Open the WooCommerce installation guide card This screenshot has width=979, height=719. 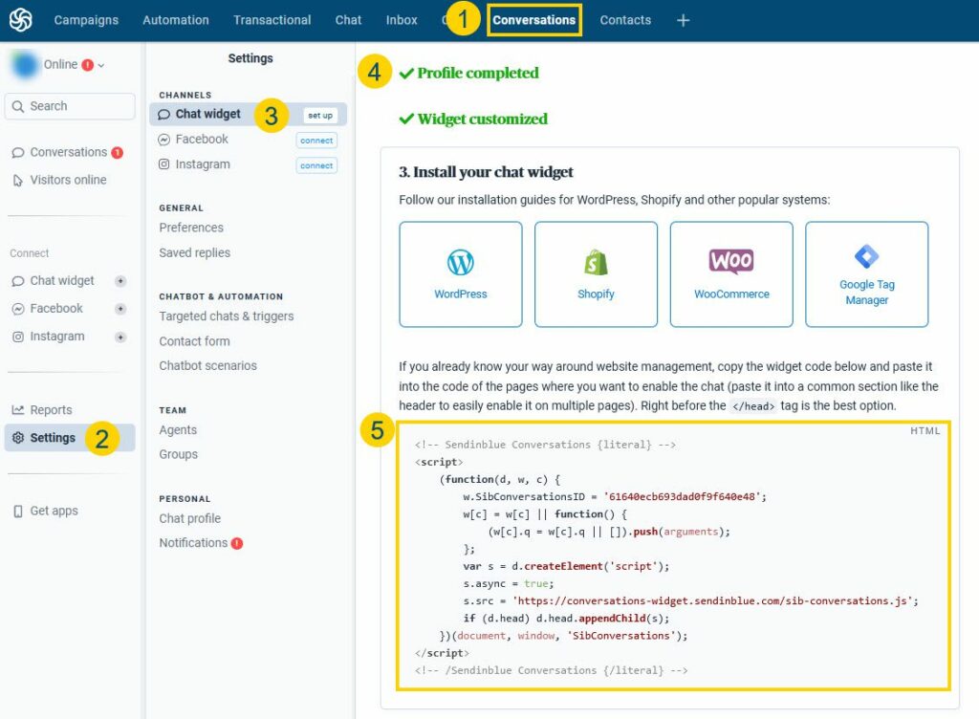pyautogui.click(x=731, y=274)
